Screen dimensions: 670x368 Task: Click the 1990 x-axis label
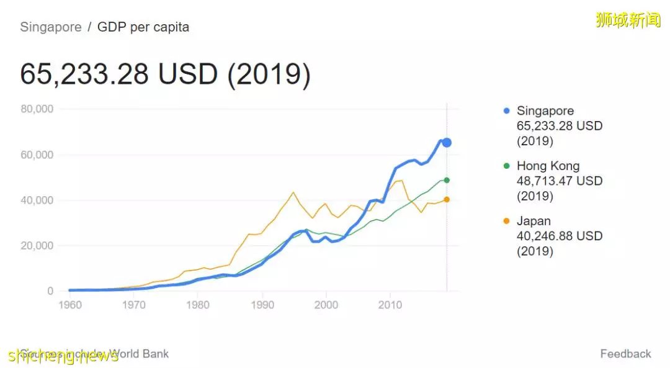[262, 305]
